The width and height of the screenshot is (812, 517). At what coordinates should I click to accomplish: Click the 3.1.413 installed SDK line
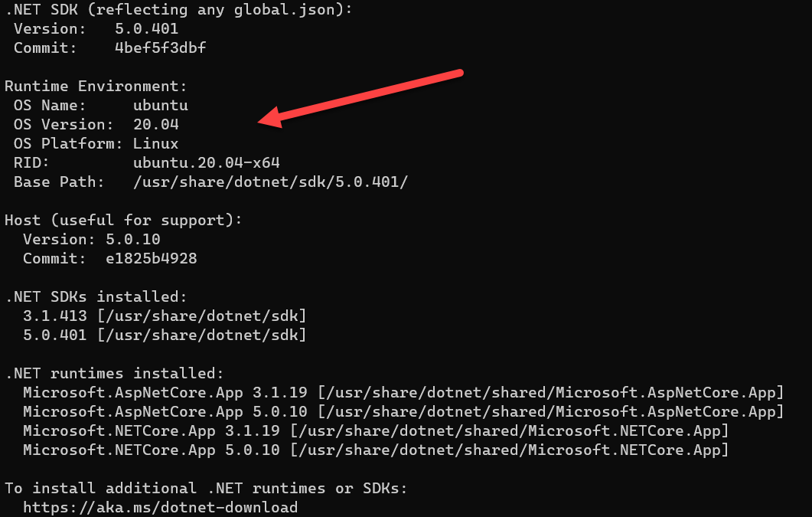click(165, 316)
